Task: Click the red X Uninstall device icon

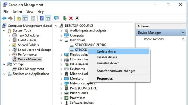Action: (71, 18)
